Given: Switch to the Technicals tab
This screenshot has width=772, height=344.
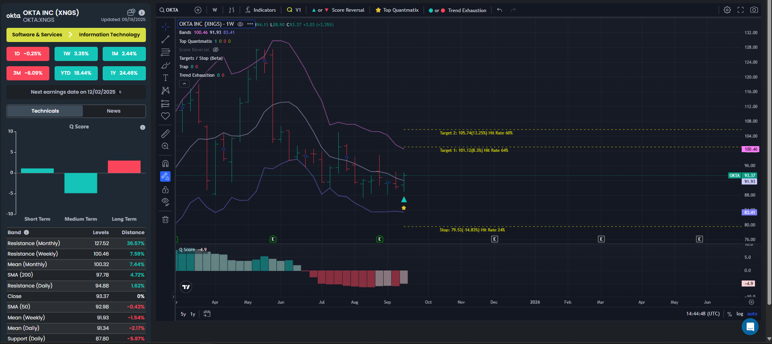Looking at the screenshot, I should (45, 111).
